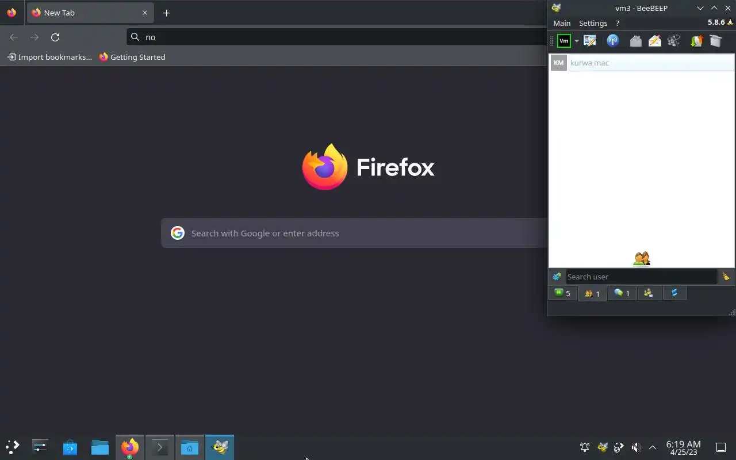Click the gray envelope with download arrow
Screen dimensions: 736x460
(635, 41)
